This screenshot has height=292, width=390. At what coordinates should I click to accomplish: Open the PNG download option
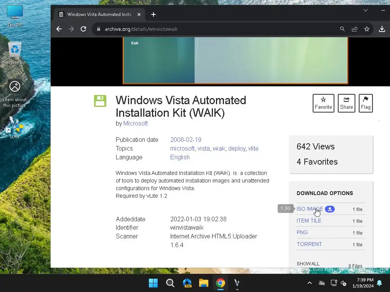click(302, 232)
